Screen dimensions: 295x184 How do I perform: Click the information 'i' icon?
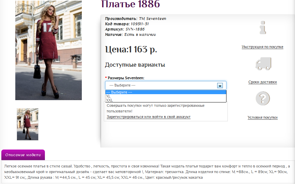tap(263, 28)
